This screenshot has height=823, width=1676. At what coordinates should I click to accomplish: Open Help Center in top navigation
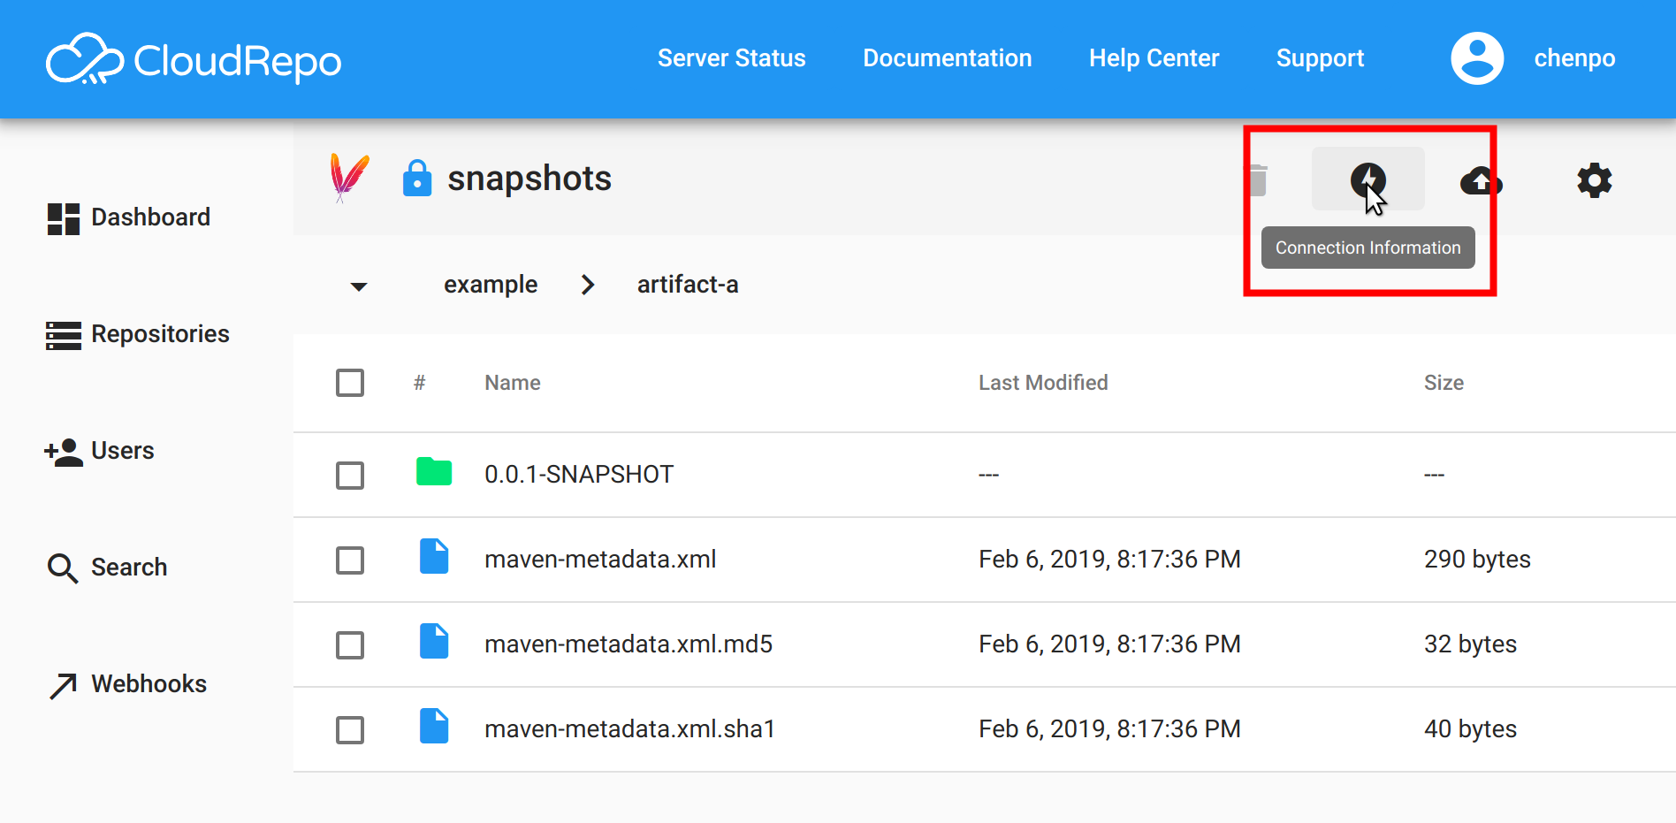(1154, 58)
